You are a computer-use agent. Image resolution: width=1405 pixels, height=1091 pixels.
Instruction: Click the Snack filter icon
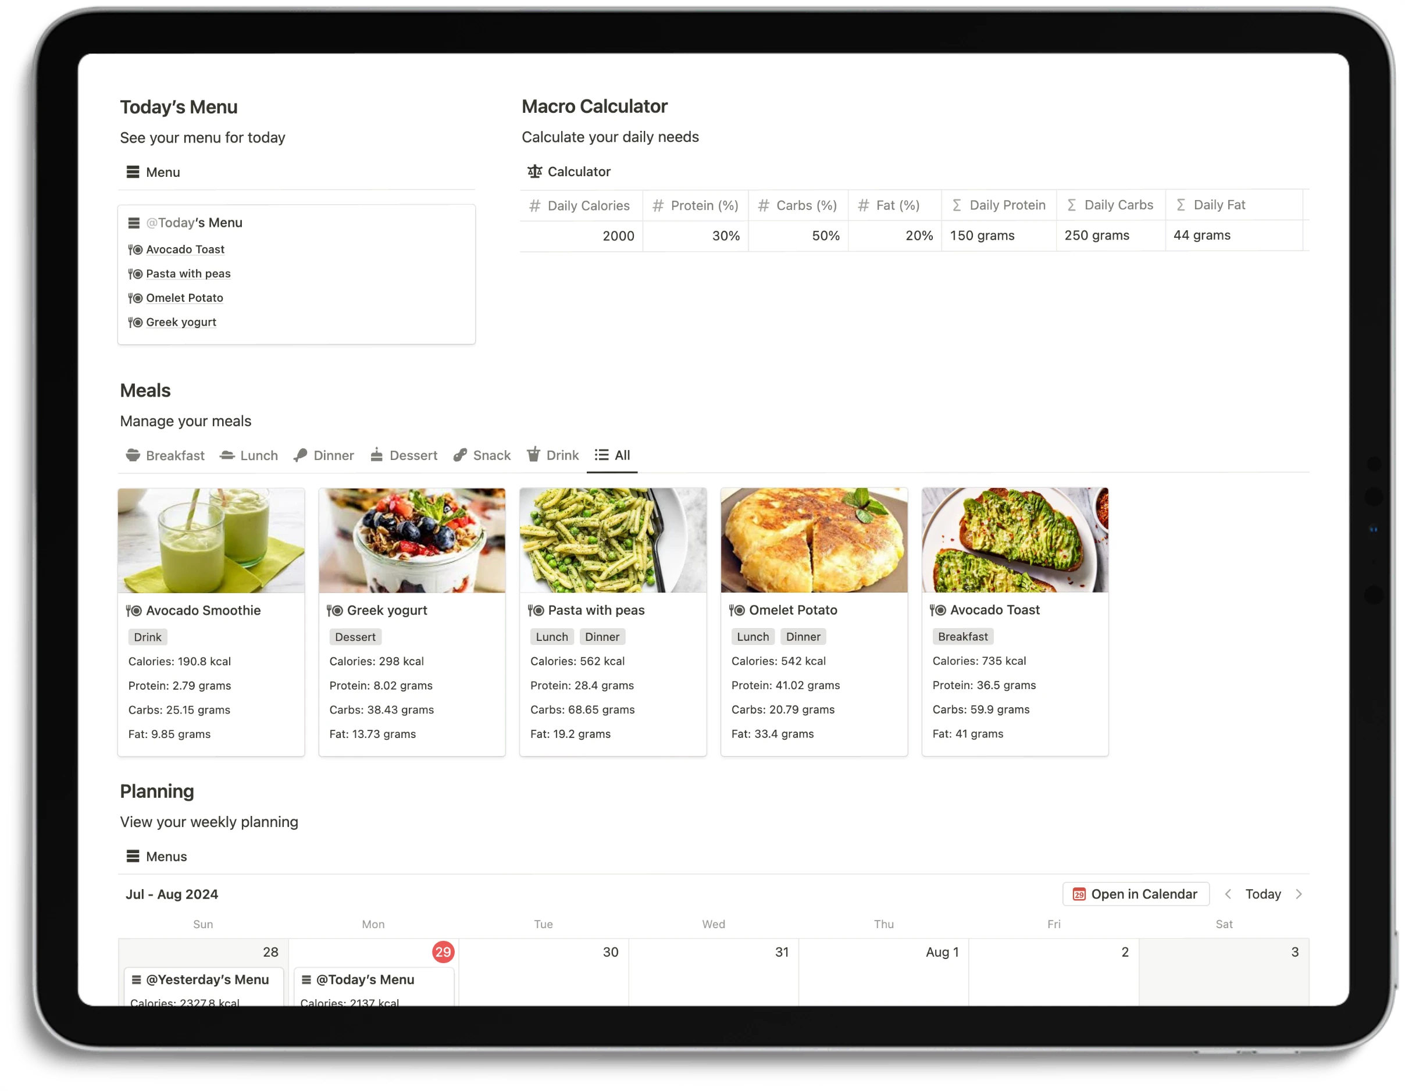point(459,455)
